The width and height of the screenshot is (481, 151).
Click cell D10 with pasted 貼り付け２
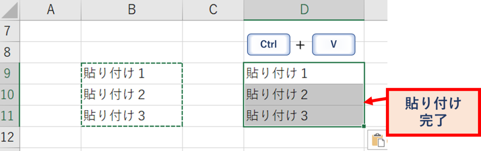point(304,94)
